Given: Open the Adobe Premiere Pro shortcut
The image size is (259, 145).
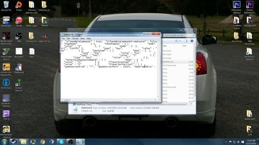Looking at the screenshot, I should tap(250, 7).
